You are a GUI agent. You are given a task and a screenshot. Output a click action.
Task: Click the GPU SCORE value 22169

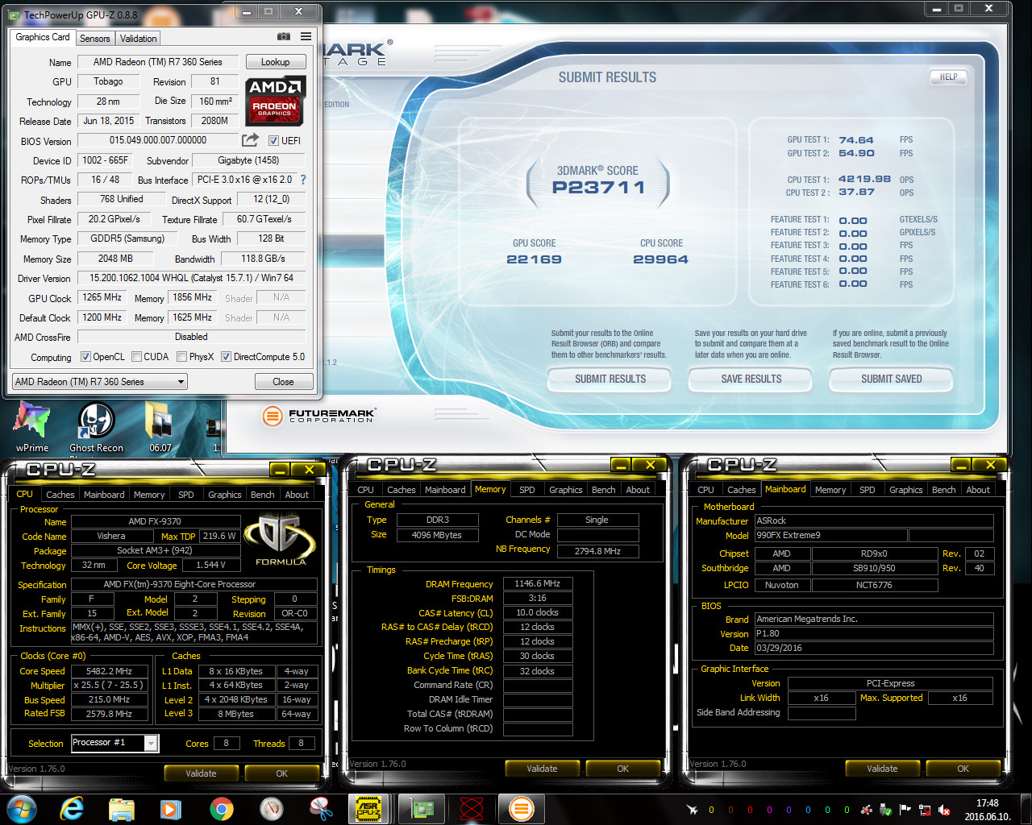(534, 259)
